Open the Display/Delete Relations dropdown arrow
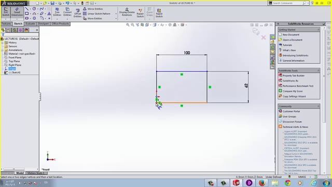Image resolution: width=332 pixels, height=187 pixels. click(127, 19)
